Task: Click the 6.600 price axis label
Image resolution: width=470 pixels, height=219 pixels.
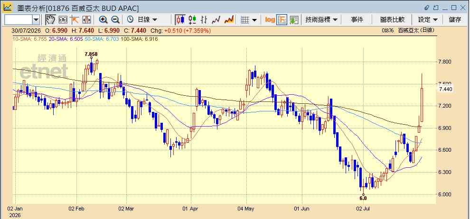Action: point(445,150)
